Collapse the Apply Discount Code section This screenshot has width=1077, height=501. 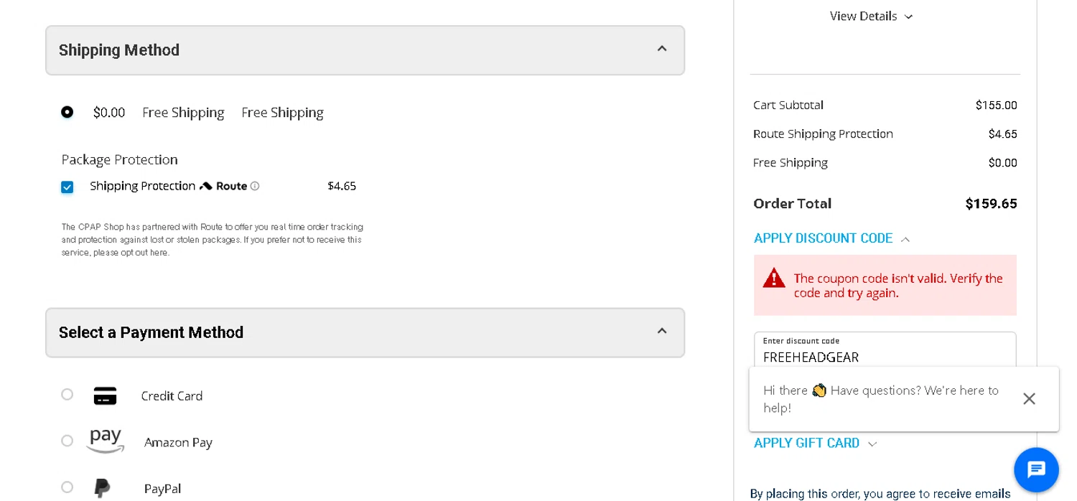(831, 238)
